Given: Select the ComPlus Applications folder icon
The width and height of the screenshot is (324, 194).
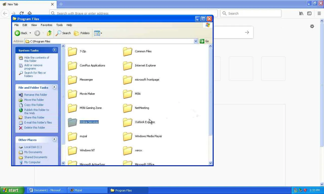Looking at the screenshot, I should point(72,65).
